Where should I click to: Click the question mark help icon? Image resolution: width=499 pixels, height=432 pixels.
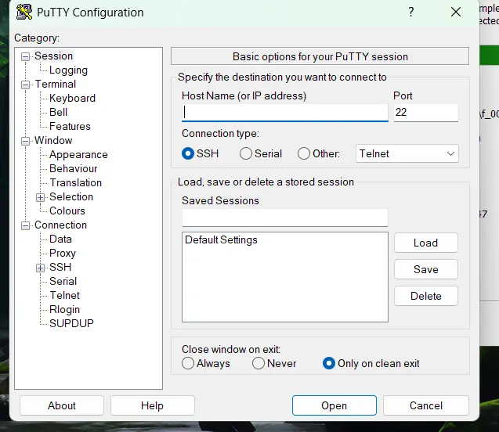click(411, 12)
